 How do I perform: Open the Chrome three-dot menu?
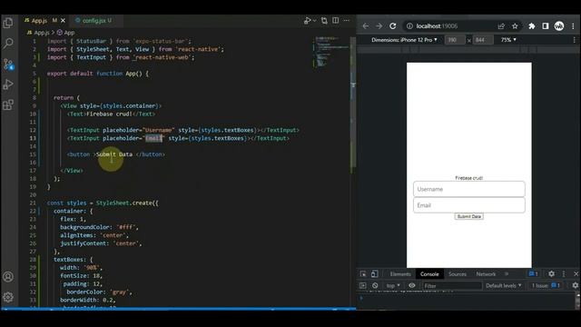(573, 26)
